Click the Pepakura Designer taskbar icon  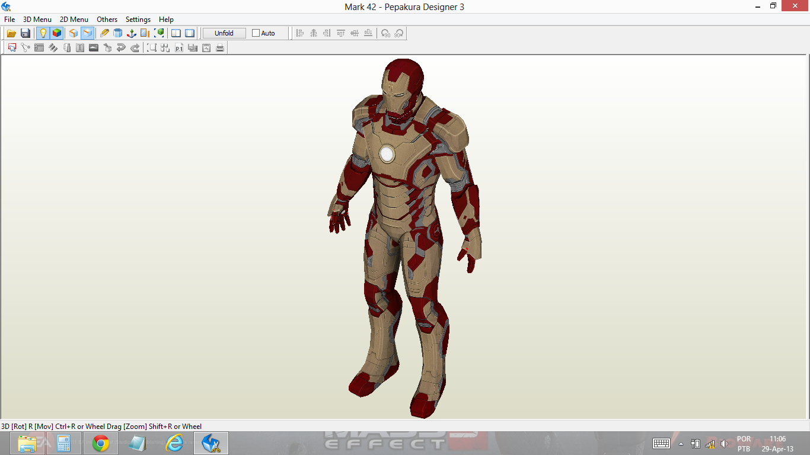(211, 443)
